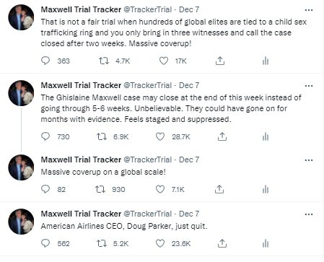Open the 'American Airlines CEO, Doug Parker' tweet text

[124, 227]
